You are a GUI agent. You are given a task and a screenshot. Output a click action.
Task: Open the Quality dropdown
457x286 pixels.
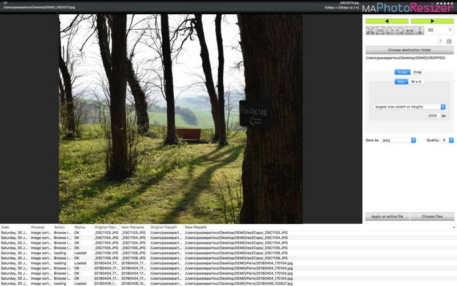pyautogui.click(x=447, y=140)
